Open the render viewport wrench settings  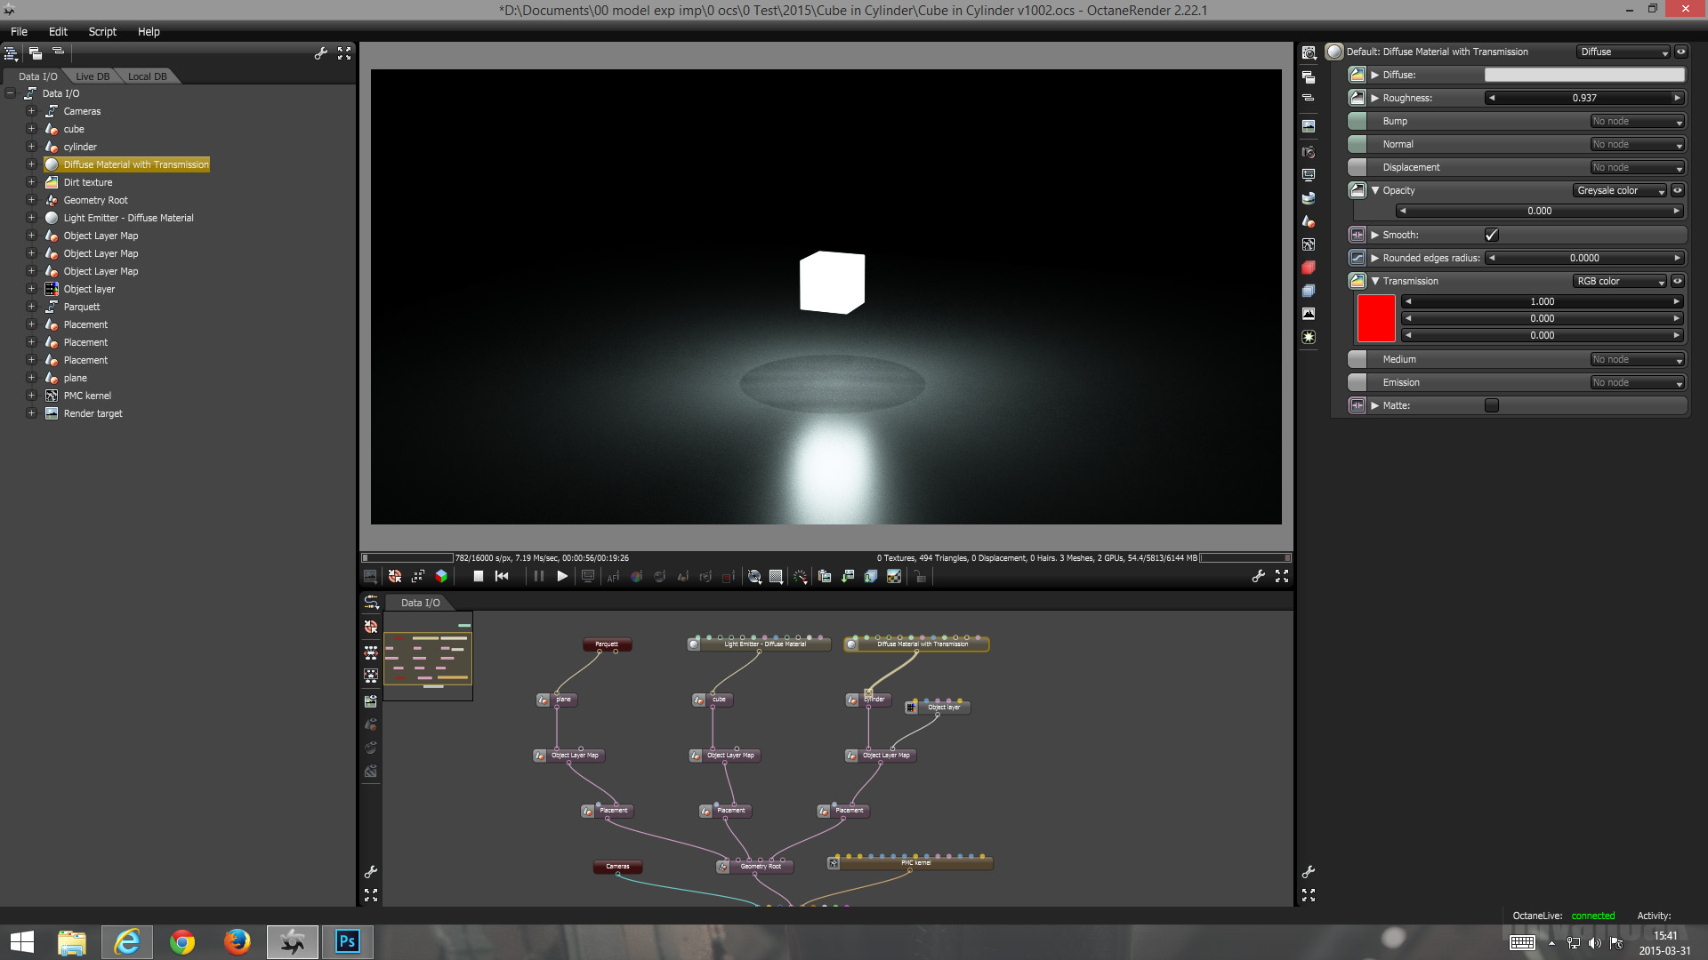click(1258, 576)
